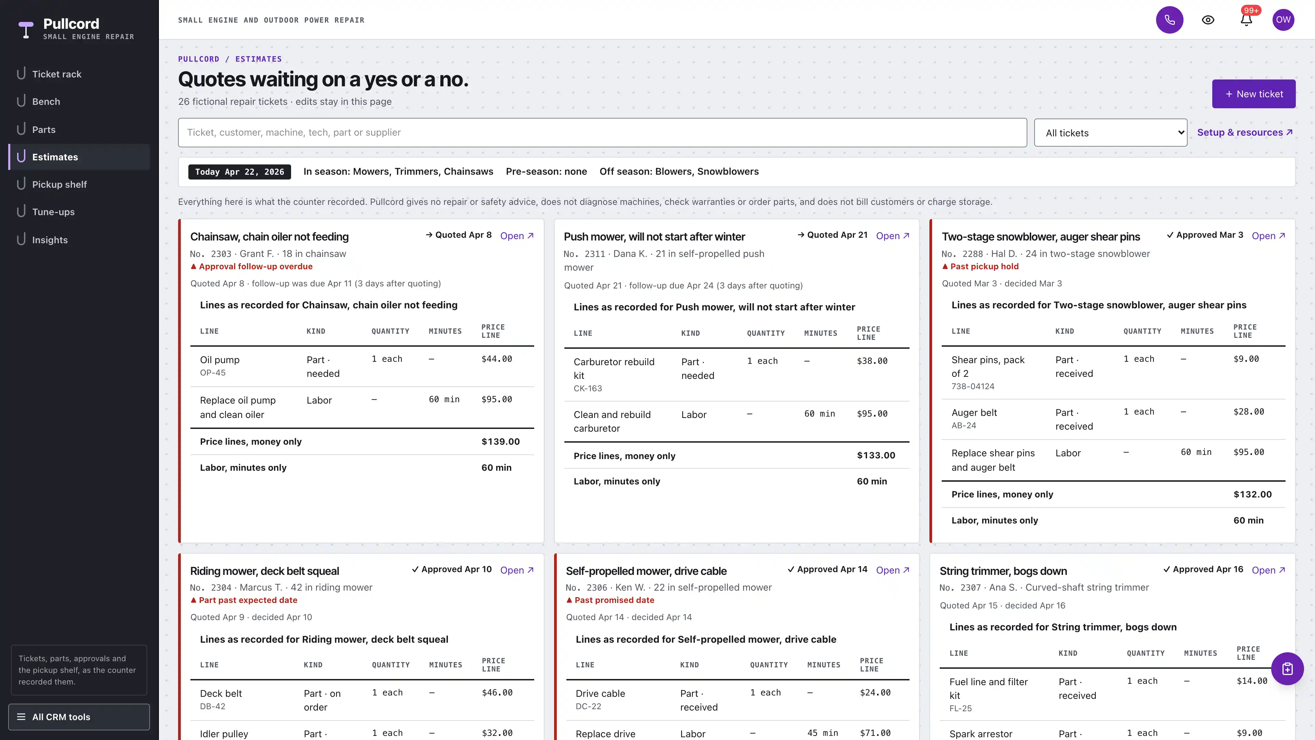Toggle the eye view icon in header
The image size is (1315, 740).
[1208, 20]
